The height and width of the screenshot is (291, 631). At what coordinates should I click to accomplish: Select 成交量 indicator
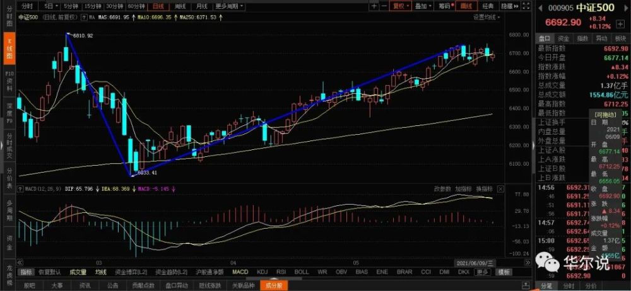click(x=78, y=272)
